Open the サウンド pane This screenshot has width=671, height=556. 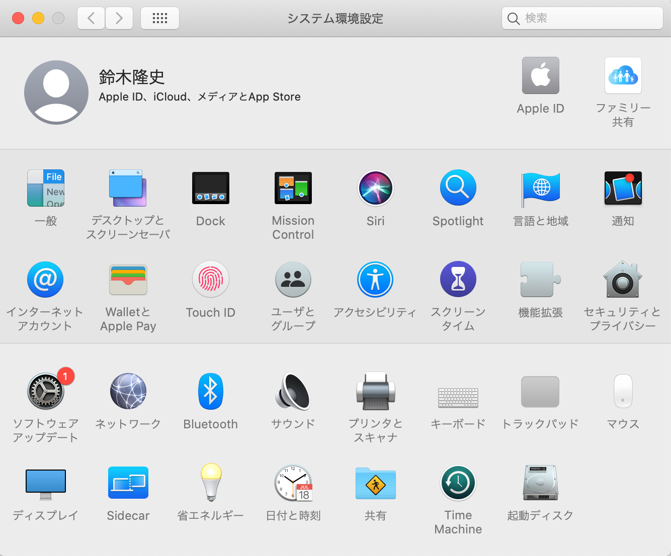coord(293,392)
